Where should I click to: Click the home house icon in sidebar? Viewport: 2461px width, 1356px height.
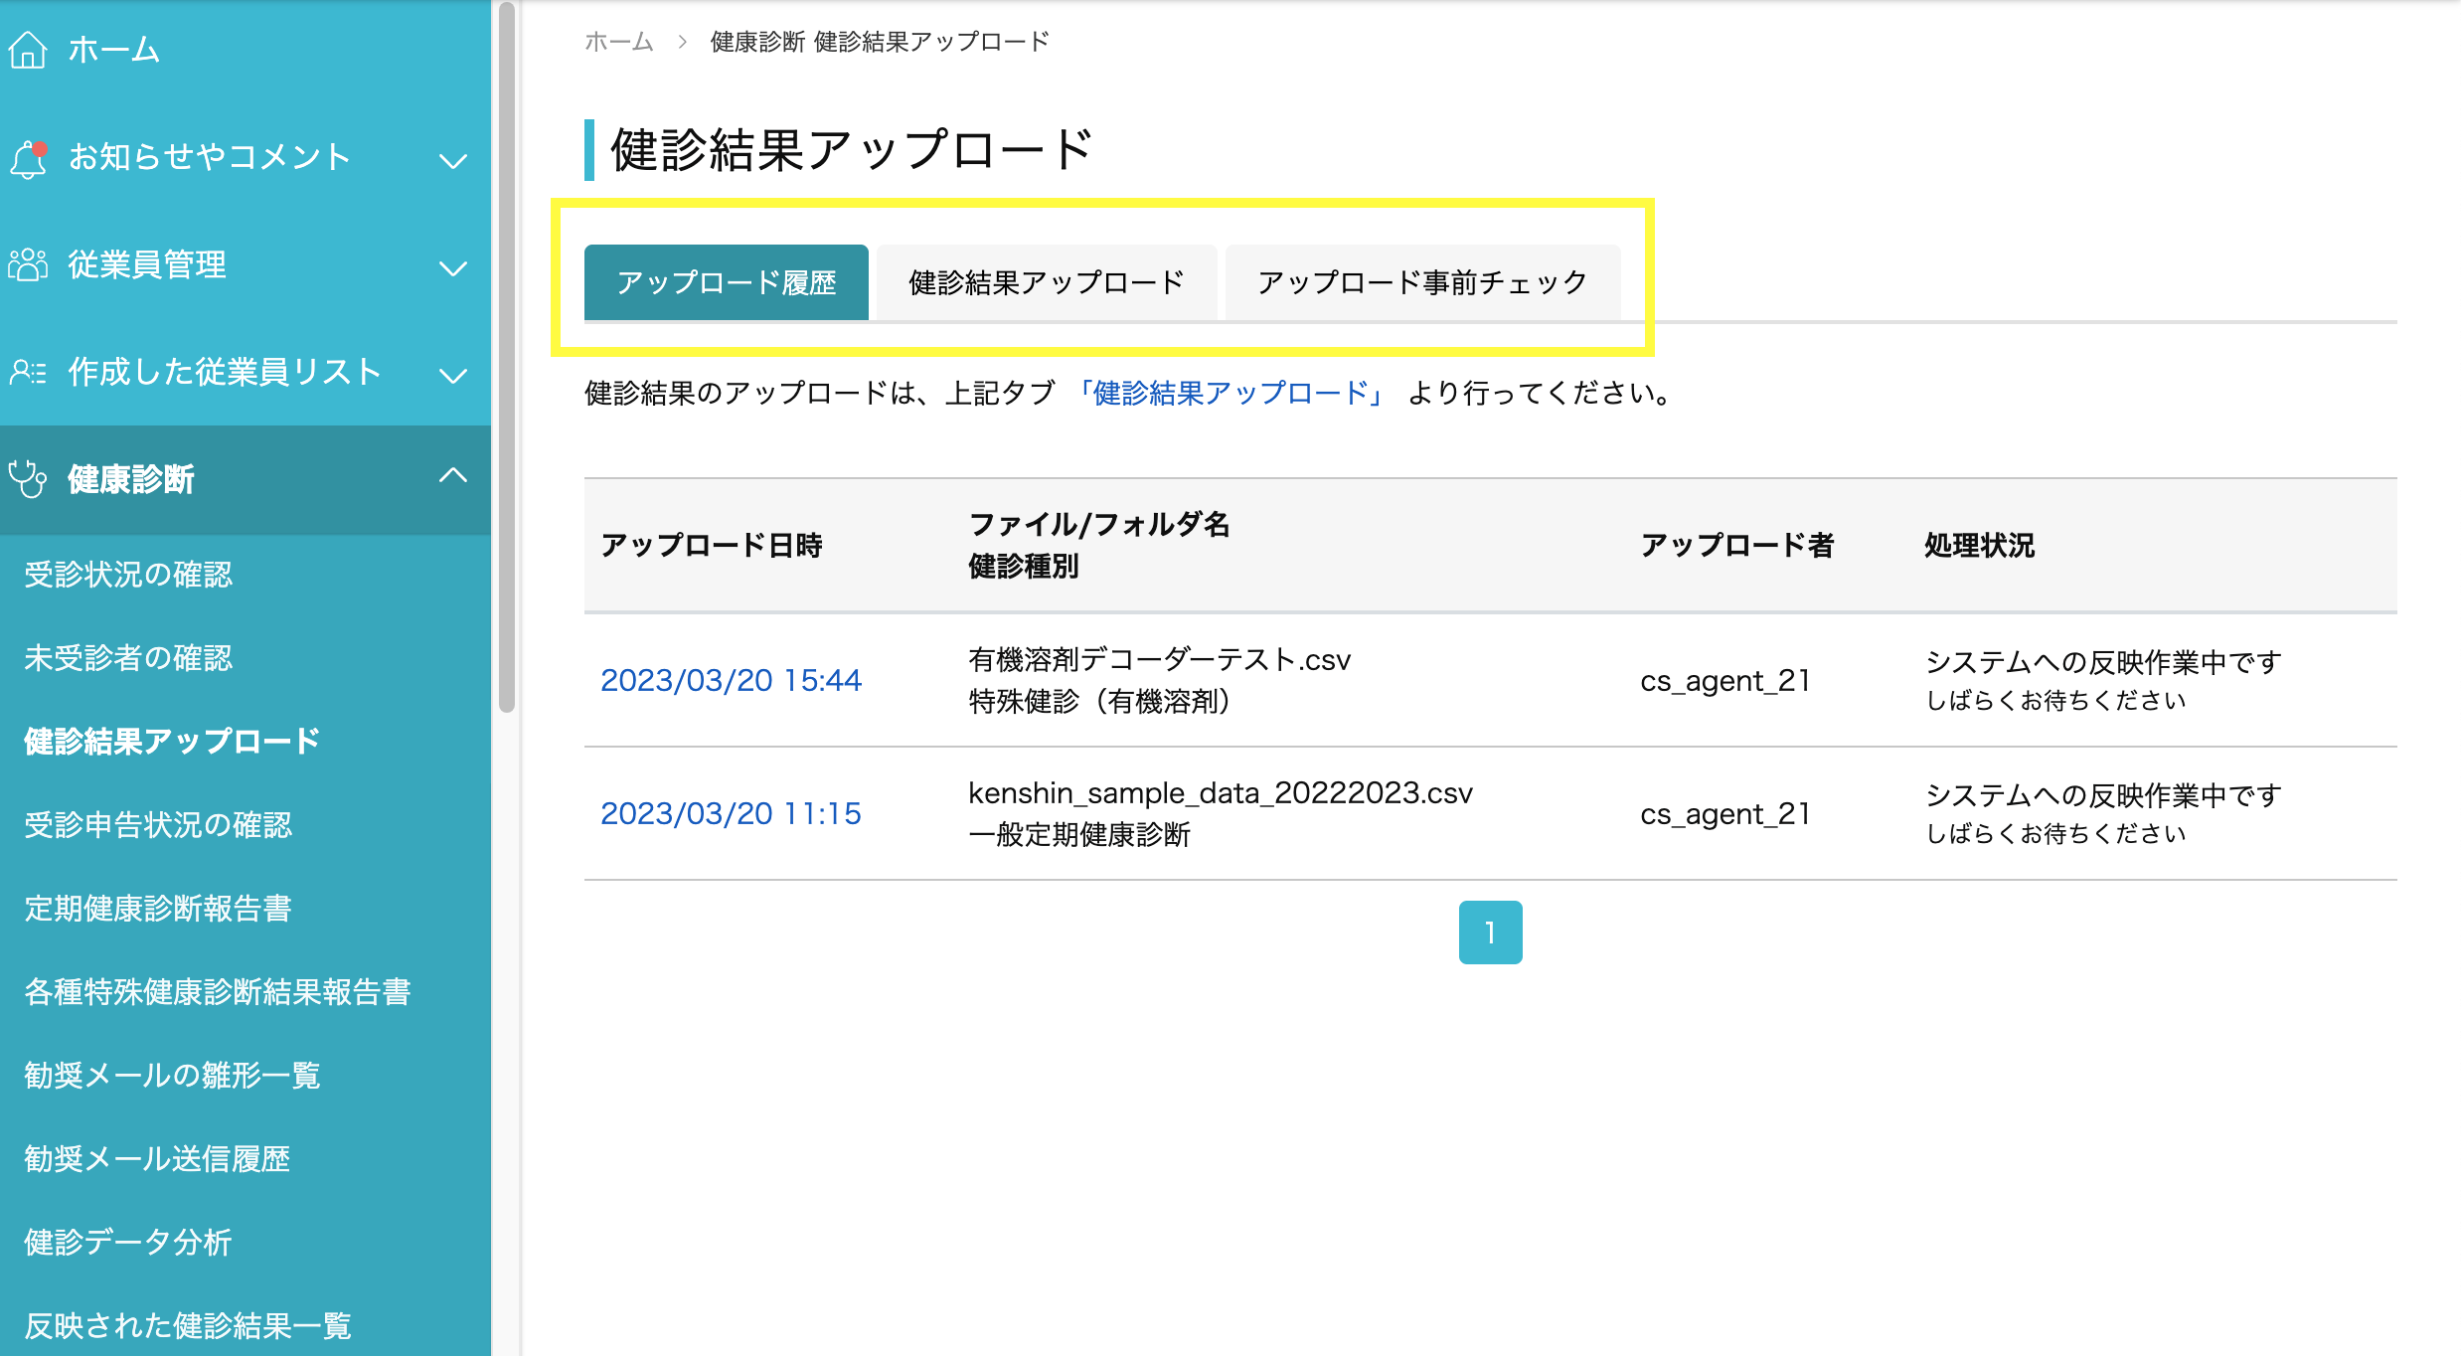pos(28,50)
